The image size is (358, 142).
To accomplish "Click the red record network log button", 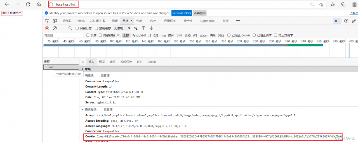I will [47, 28].
